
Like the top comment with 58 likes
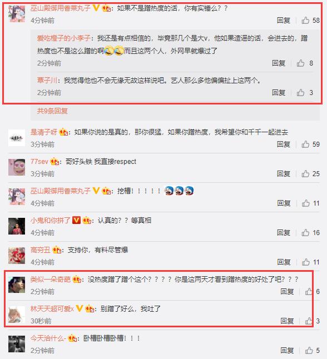(305, 21)
